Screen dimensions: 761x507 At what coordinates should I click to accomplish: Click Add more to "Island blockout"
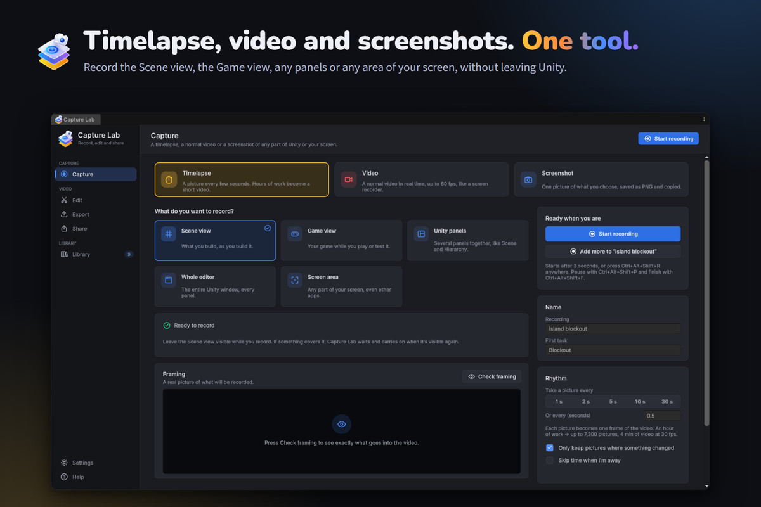coord(613,251)
